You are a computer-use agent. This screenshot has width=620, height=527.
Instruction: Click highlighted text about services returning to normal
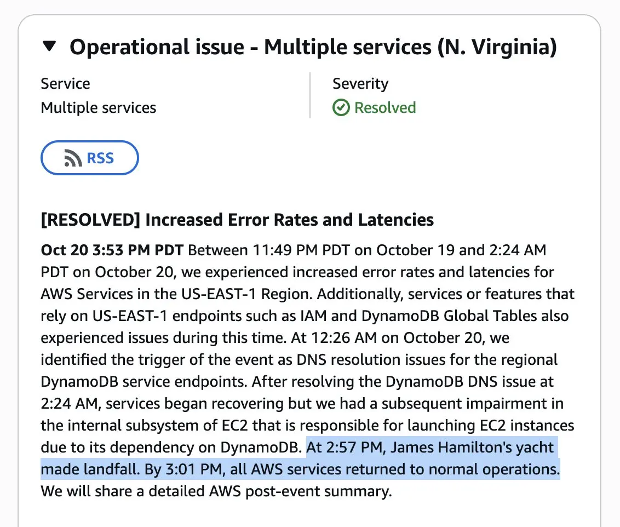(x=352, y=469)
